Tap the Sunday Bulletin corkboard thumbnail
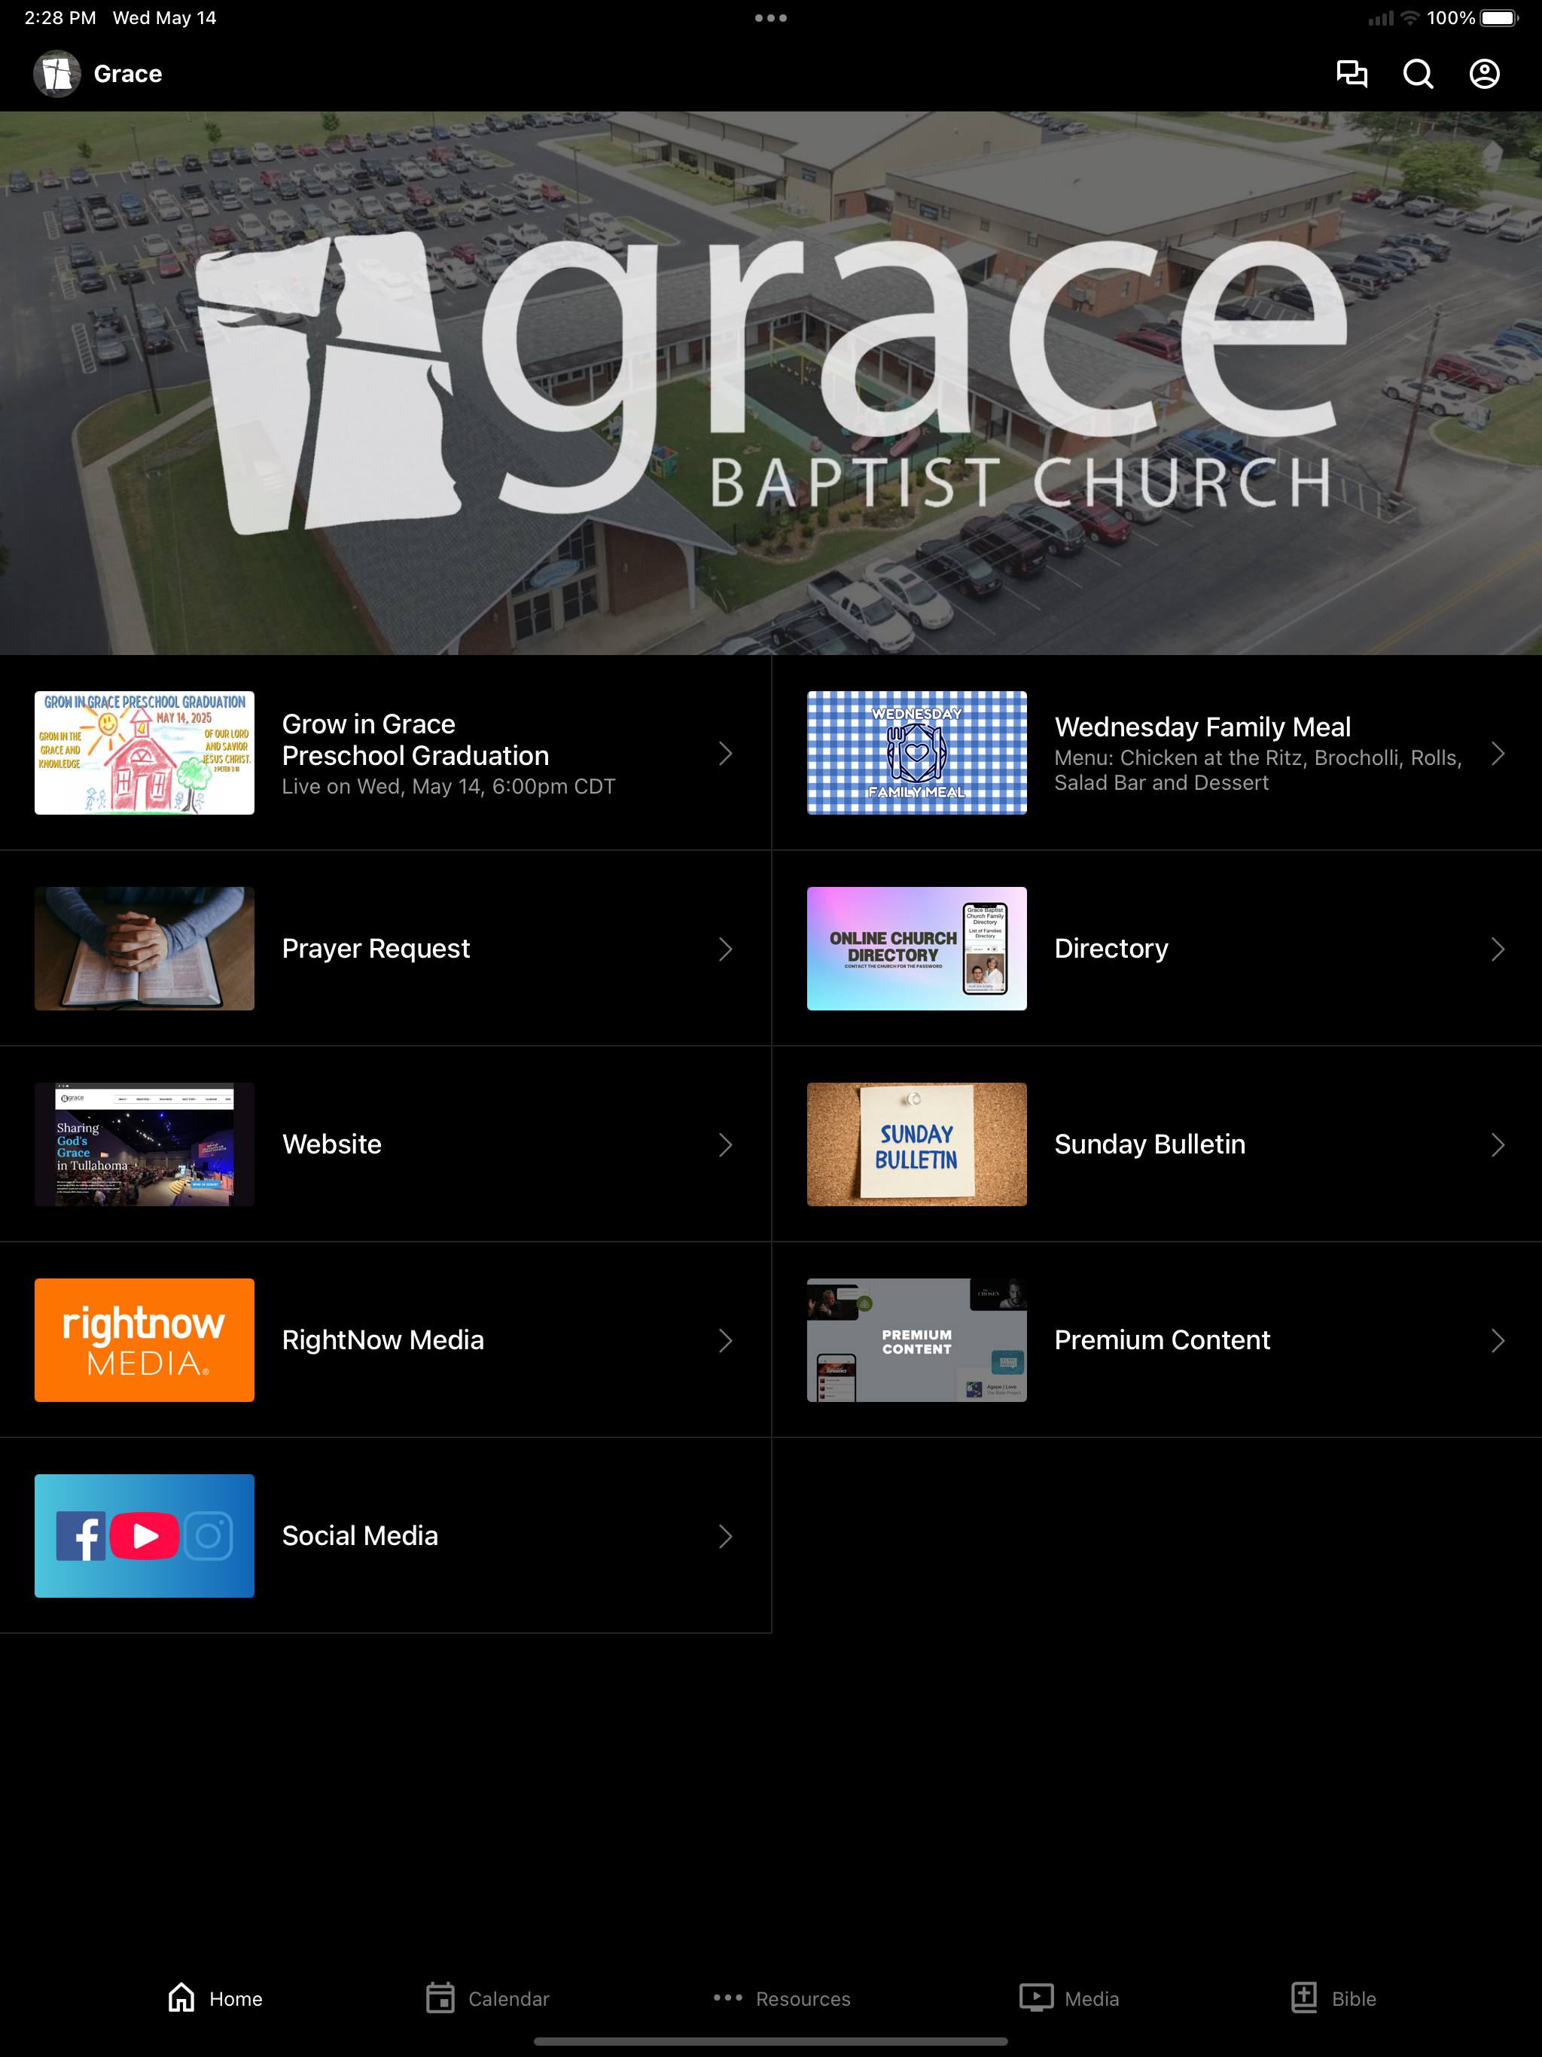The height and width of the screenshot is (2057, 1542). [916, 1144]
